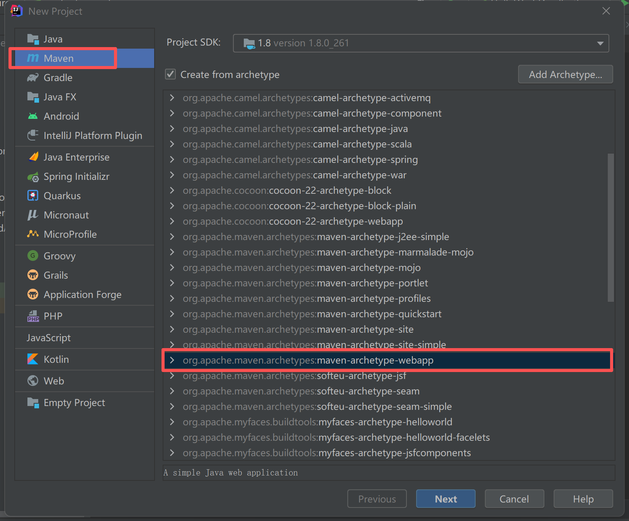Select cocoon-22-archetype-block row text
This screenshot has height=521, width=629.
pyautogui.click(x=287, y=190)
